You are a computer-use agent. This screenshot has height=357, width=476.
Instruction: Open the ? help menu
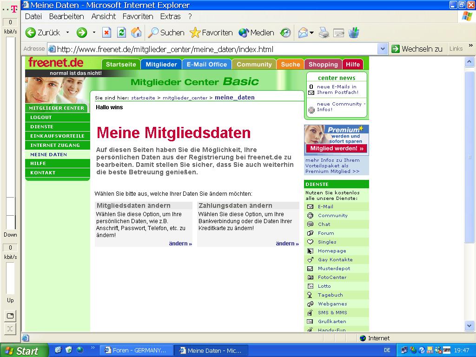point(190,16)
